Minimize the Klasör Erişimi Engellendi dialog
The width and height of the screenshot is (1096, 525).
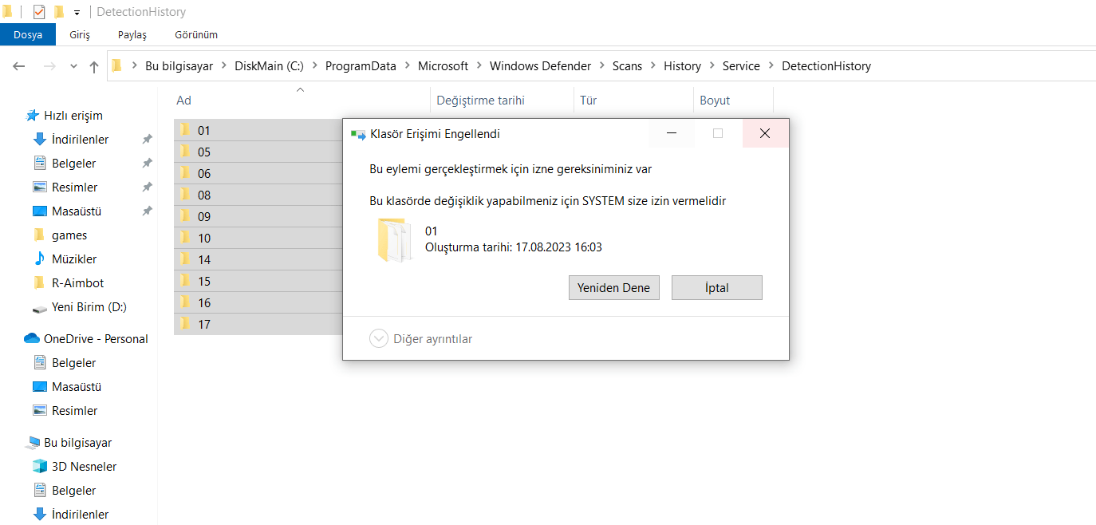(672, 133)
